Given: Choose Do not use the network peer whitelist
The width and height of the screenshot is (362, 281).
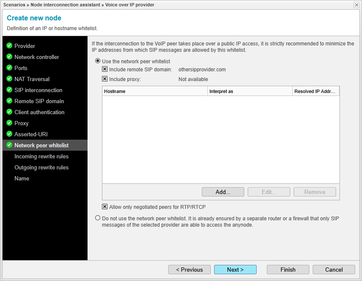Looking at the screenshot, I should pyautogui.click(x=98, y=218).
